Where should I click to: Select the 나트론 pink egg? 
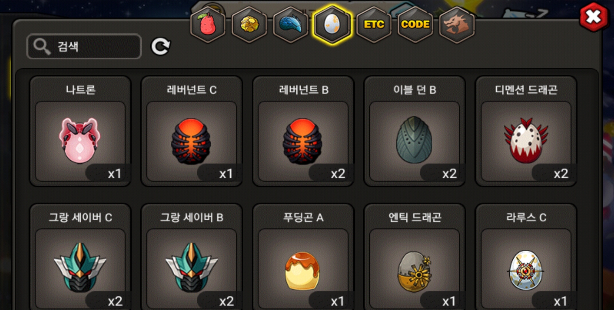[80, 131]
